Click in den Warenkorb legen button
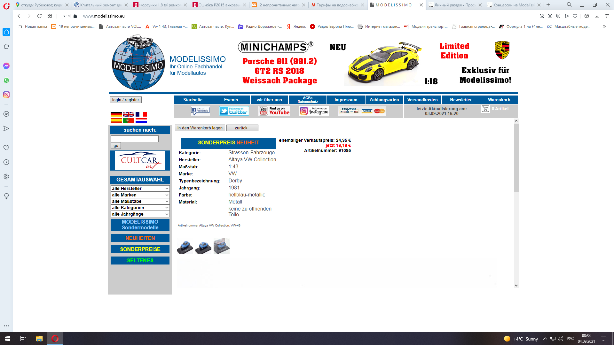The height and width of the screenshot is (345, 614). pyautogui.click(x=200, y=128)
